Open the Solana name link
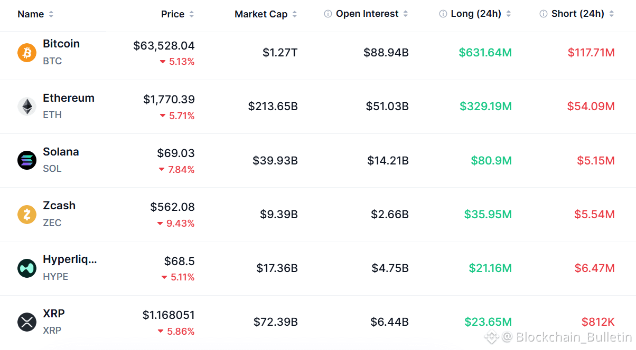The width and height of the screenshot is (636, 350). pyautogui.click(x=61, y=152)
